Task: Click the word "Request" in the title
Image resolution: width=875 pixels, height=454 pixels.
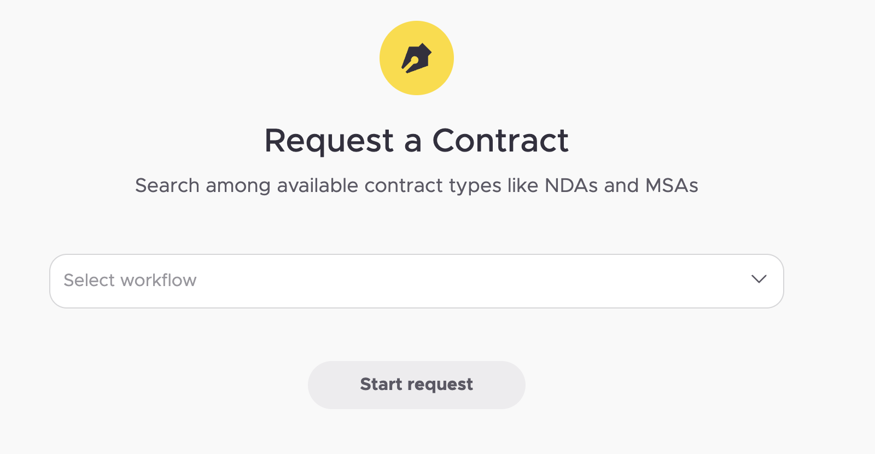Action: [x=329, y=142]
